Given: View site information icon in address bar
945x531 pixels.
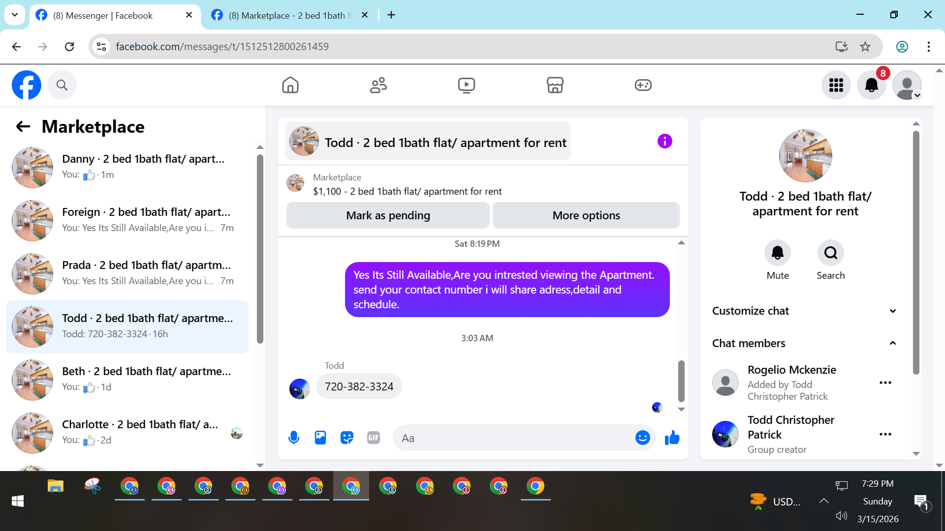Looking at the screenshot, I should tap(101, 47).
